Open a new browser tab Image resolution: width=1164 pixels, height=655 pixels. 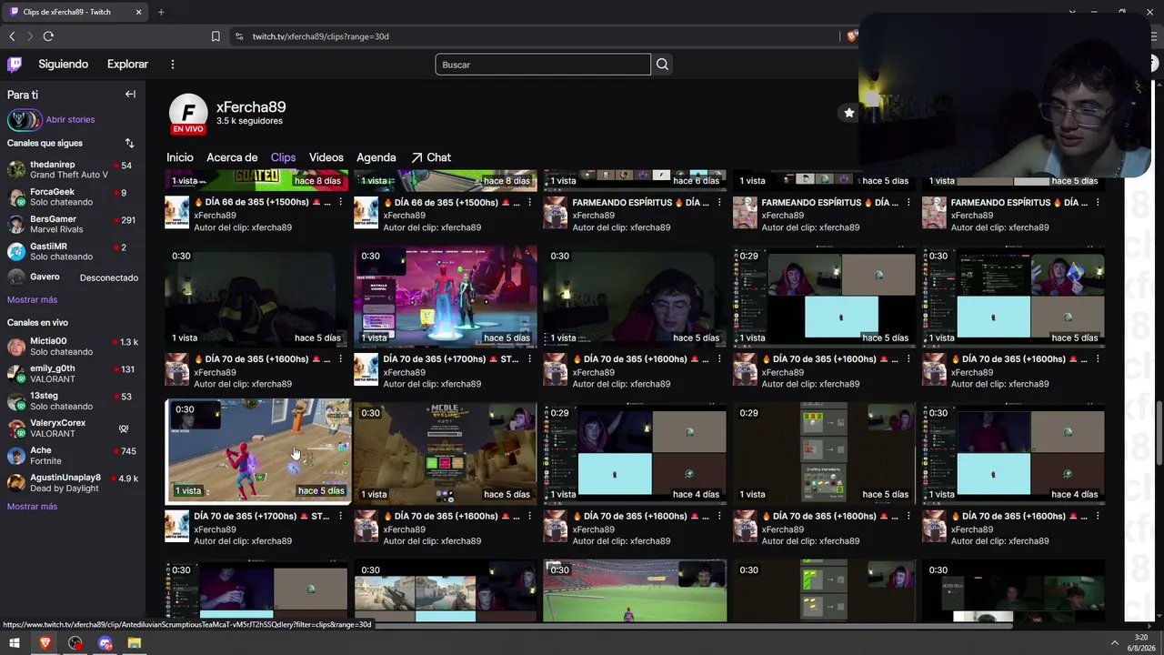click(x=161, y=12)
